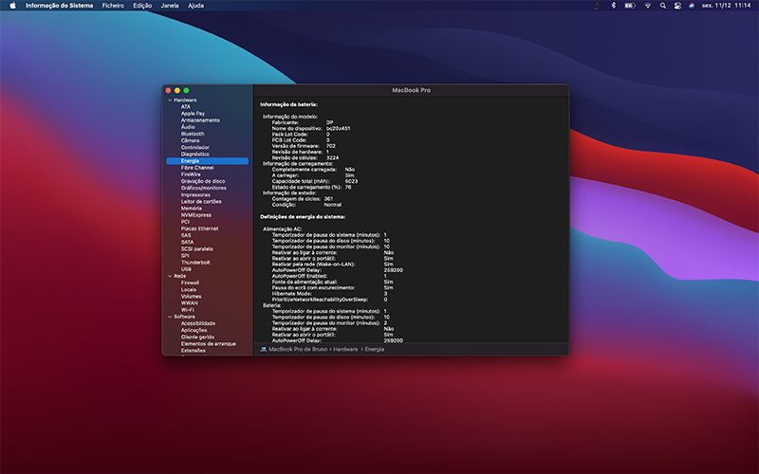Screen dimensions: 759x474
Task: Open the Wi-Fi status menu
Action: click(x=648, y=6)
